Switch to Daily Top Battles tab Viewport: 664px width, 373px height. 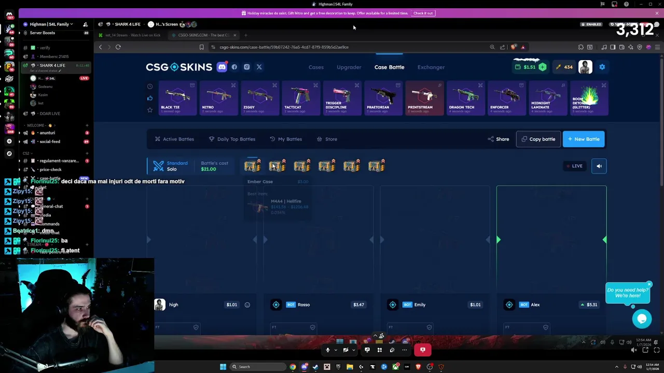click(232, 139)
